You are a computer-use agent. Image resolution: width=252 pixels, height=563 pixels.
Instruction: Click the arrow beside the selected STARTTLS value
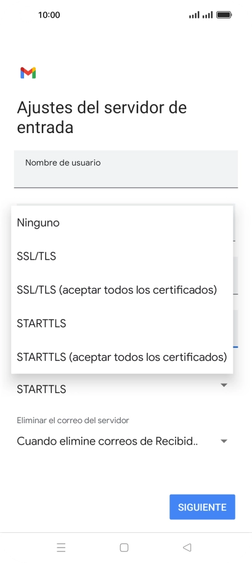(x=224, y=385)
